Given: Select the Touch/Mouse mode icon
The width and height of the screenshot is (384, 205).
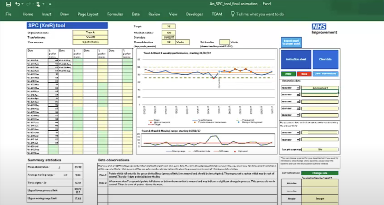Looking at the screenshot, I should point(38,4).
